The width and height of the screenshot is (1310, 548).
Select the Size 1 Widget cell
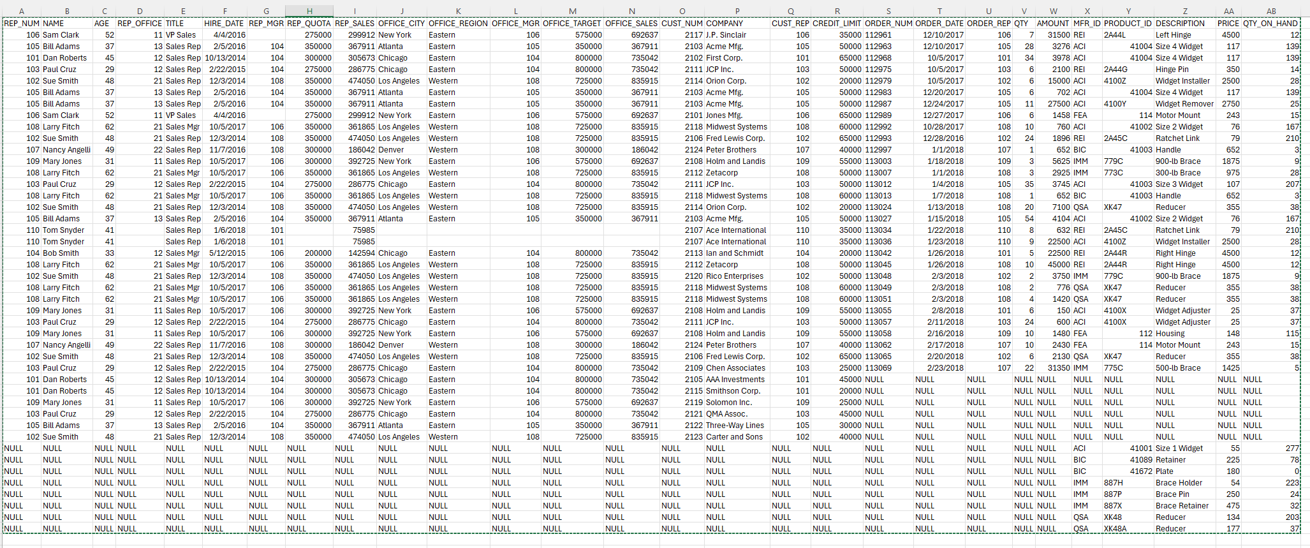point(1185,448)
